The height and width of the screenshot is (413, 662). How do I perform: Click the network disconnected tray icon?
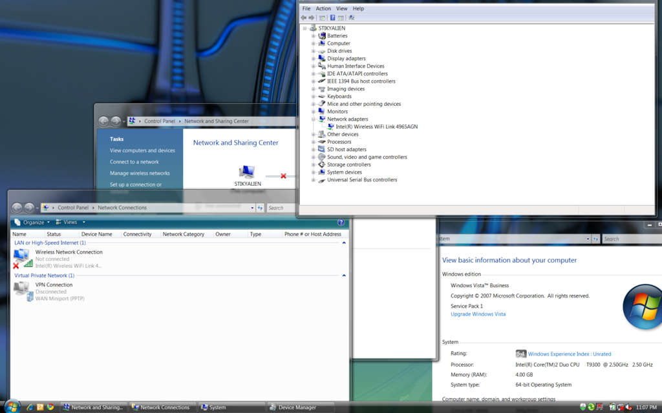coord(621,407)
